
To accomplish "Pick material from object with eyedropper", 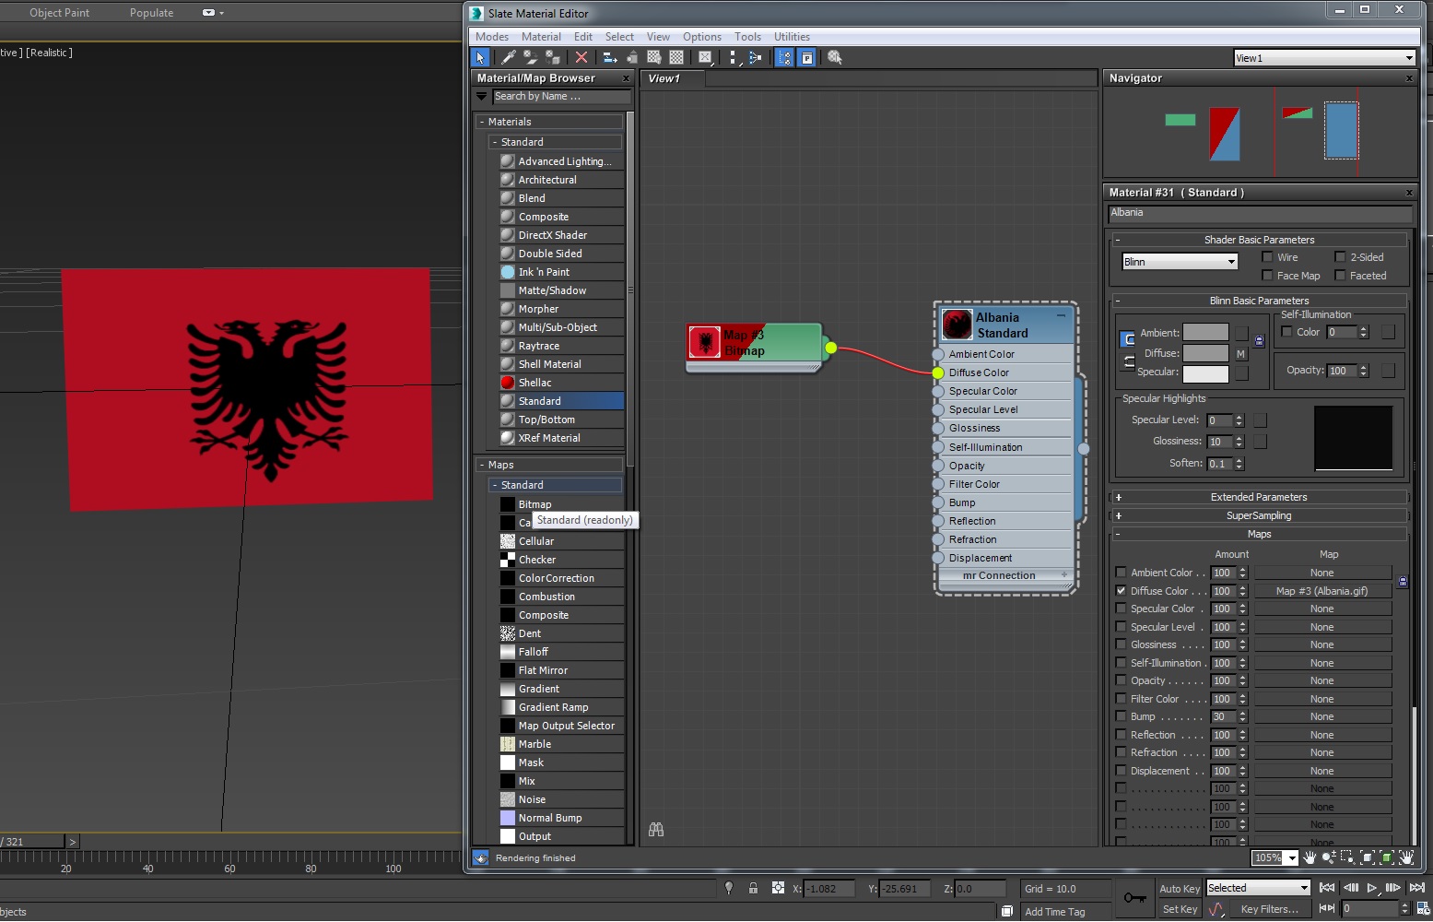I will [x=509, y=57].
